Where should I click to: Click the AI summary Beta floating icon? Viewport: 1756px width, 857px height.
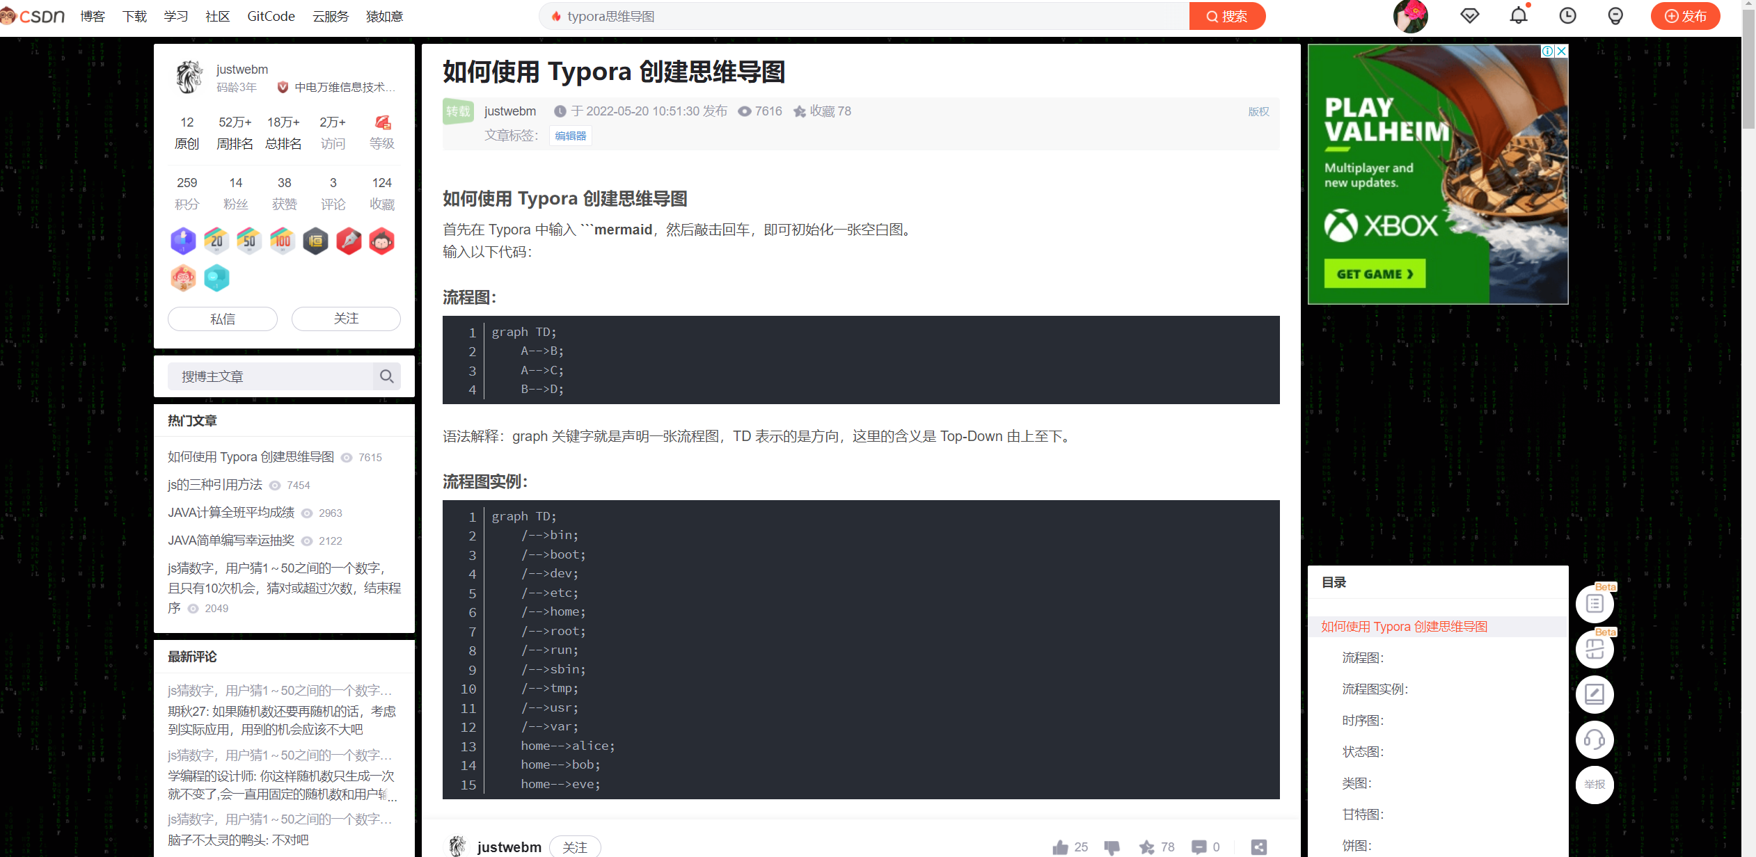[x=1595, y=604]
